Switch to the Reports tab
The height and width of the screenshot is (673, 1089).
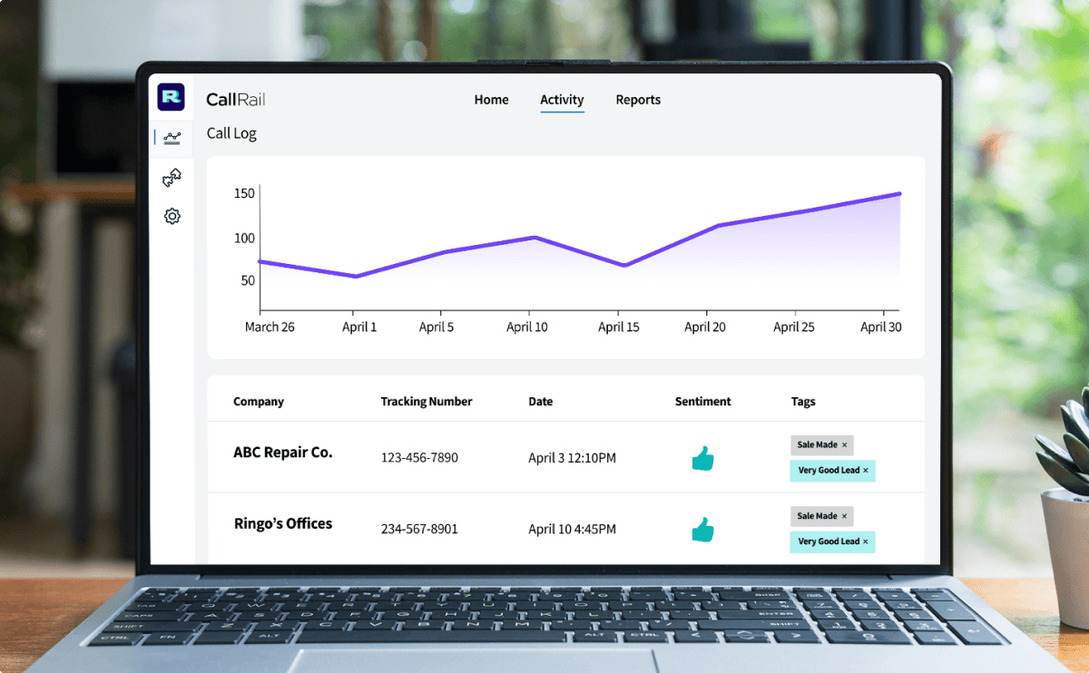pos(638,100)
